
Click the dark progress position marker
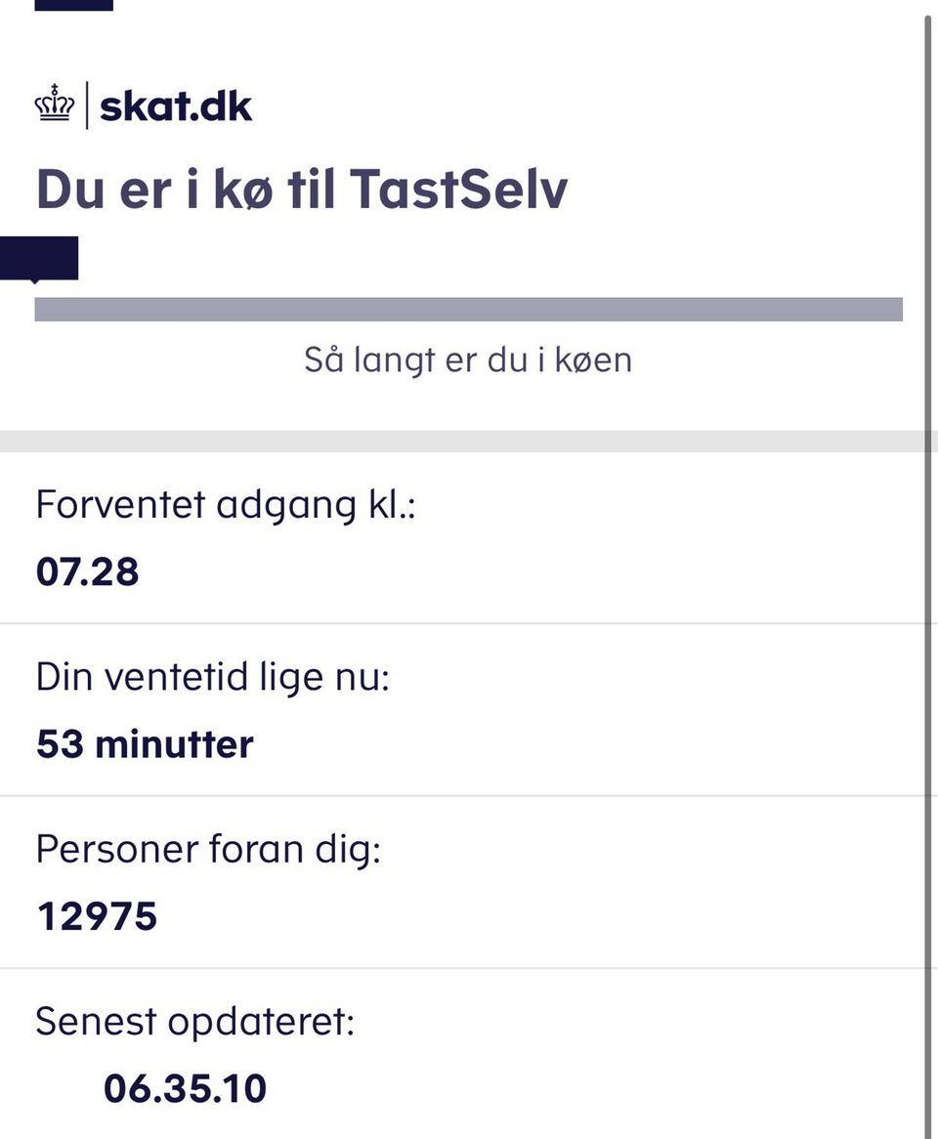coord(39,258)
